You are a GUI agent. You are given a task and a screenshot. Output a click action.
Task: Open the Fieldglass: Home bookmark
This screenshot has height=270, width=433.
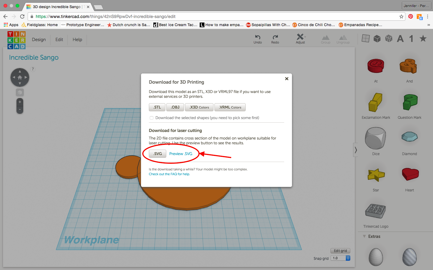click(39, 25)
